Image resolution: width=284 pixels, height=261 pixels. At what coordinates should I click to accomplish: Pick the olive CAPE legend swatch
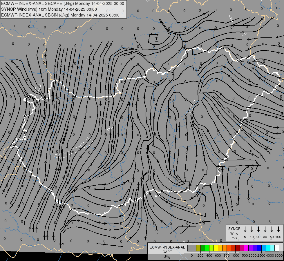click(x=198, y=248)
